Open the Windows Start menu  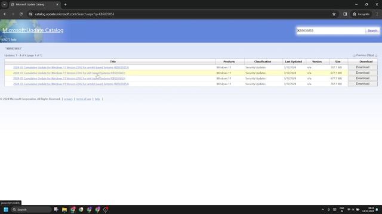[6, 209]
